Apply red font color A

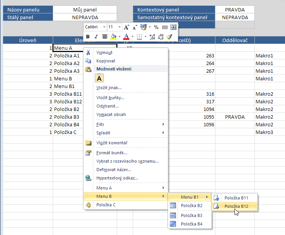(x=126, y=37)
